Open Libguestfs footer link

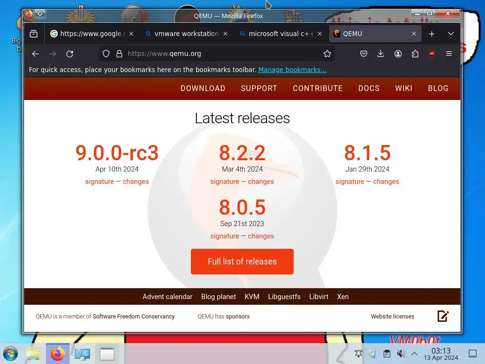284,297
